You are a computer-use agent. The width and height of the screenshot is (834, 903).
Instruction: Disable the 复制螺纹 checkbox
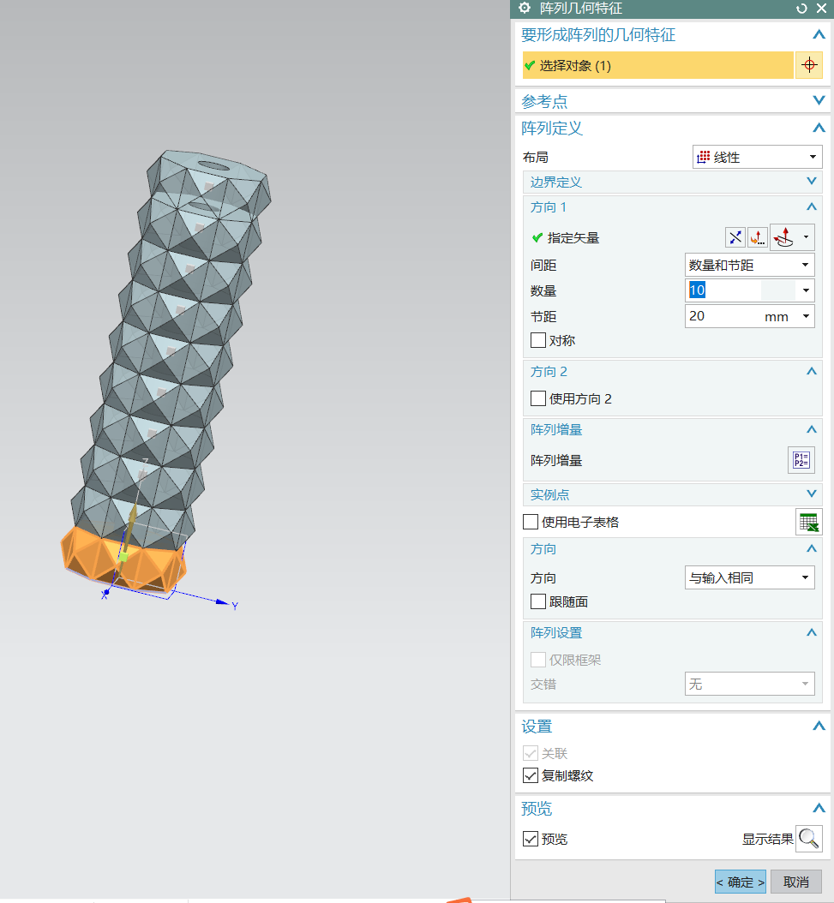pos(532,776)
